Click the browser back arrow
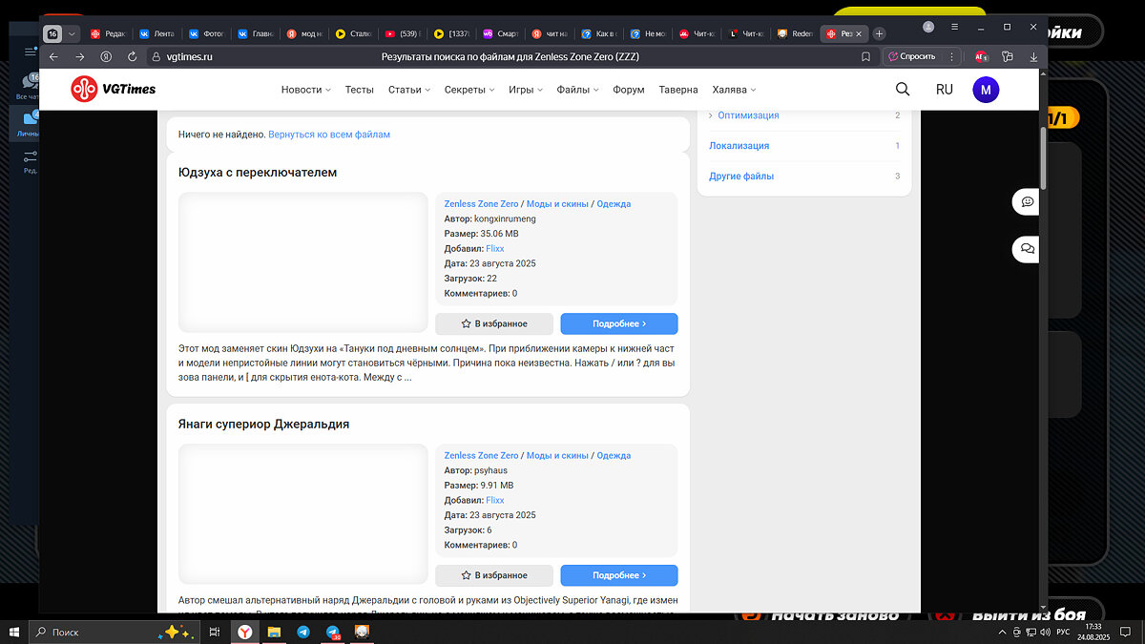This screenshot has height=644, width=1145. tap(54, 56)
